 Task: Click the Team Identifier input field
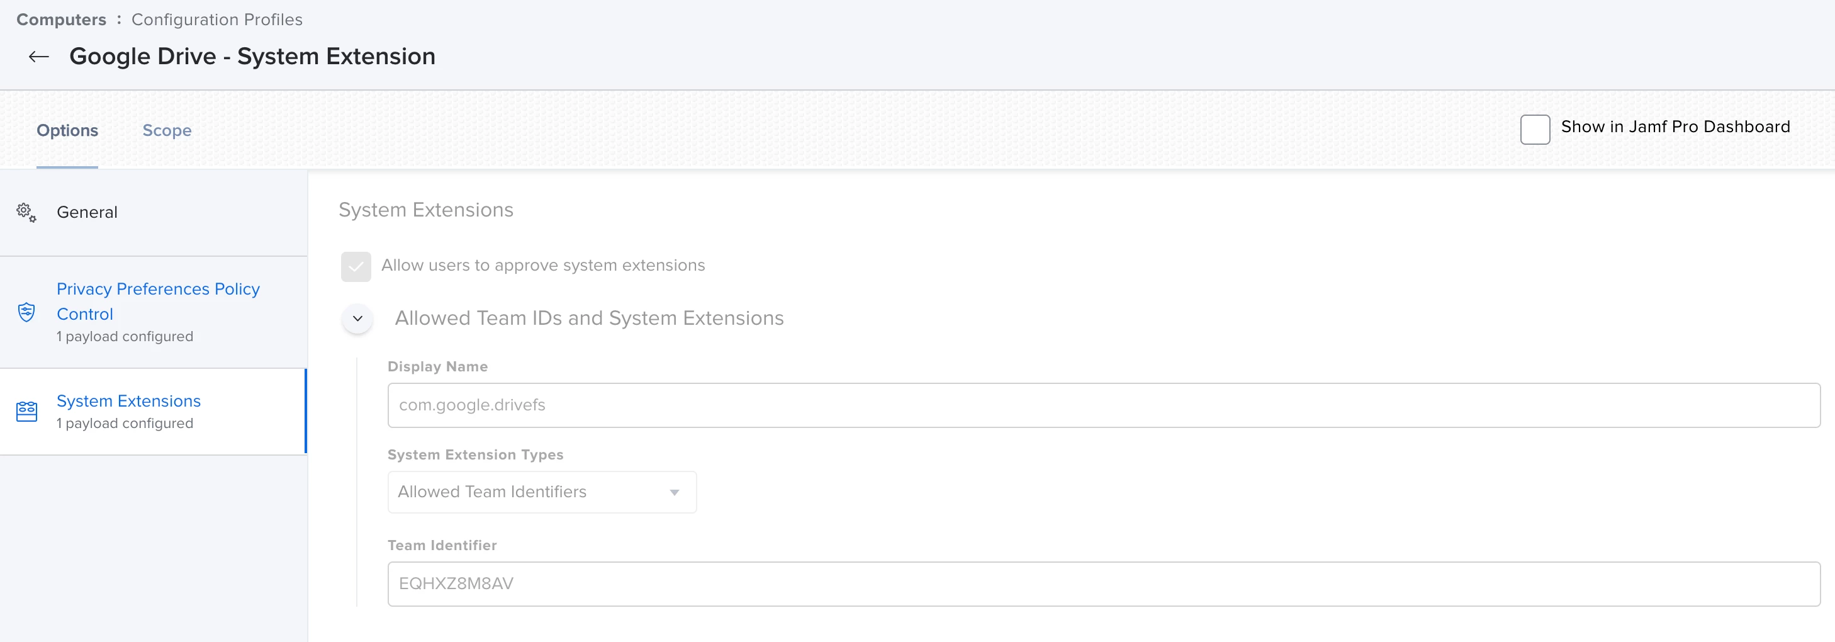pos(1103,583)
